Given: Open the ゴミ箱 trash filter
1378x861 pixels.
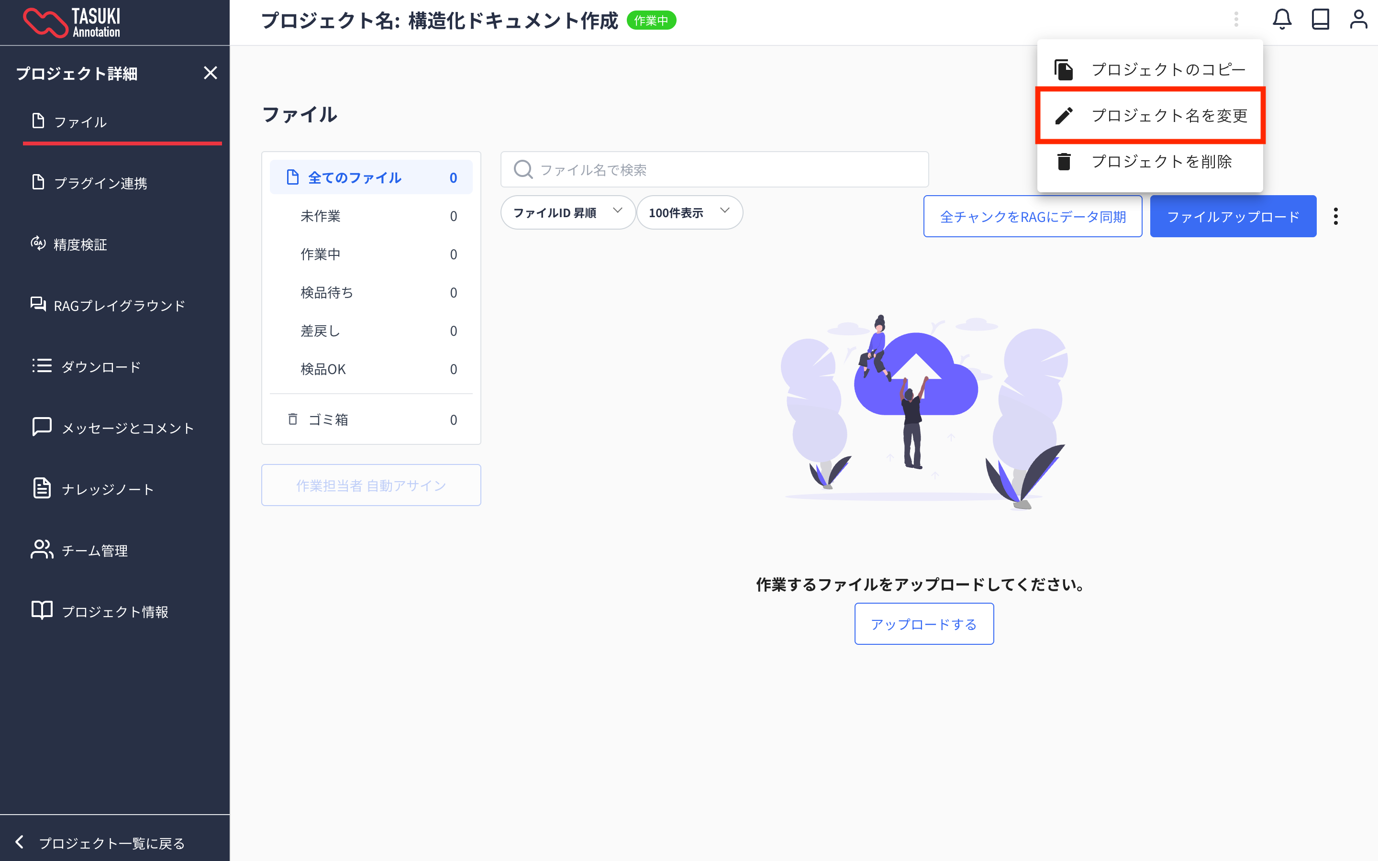Looking at the screenshot, I should [x=328, y=419].
